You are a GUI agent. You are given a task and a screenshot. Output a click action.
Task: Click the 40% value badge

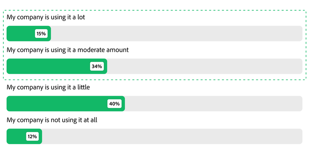click(x=115, y=104)
